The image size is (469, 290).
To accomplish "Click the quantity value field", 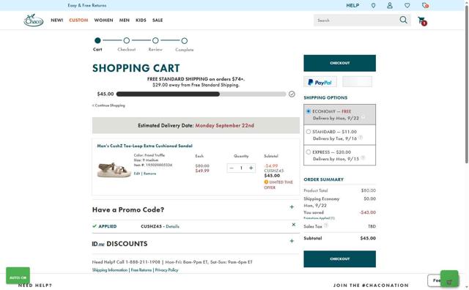I will pyautogui.click(x=241, y=168).
